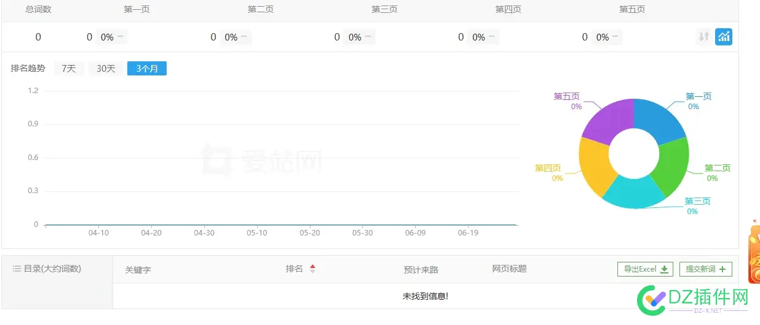The image size is (760, 325).
Task: Click the 第三页 pie legend label
Action: click(x=697, y=201)
